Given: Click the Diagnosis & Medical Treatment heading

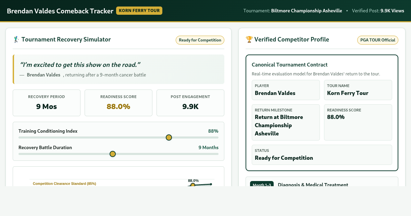Looking at the screenshot, I should click(313, 184).
